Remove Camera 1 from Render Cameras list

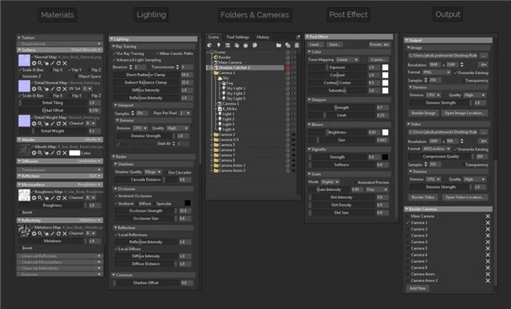point(488,222)
